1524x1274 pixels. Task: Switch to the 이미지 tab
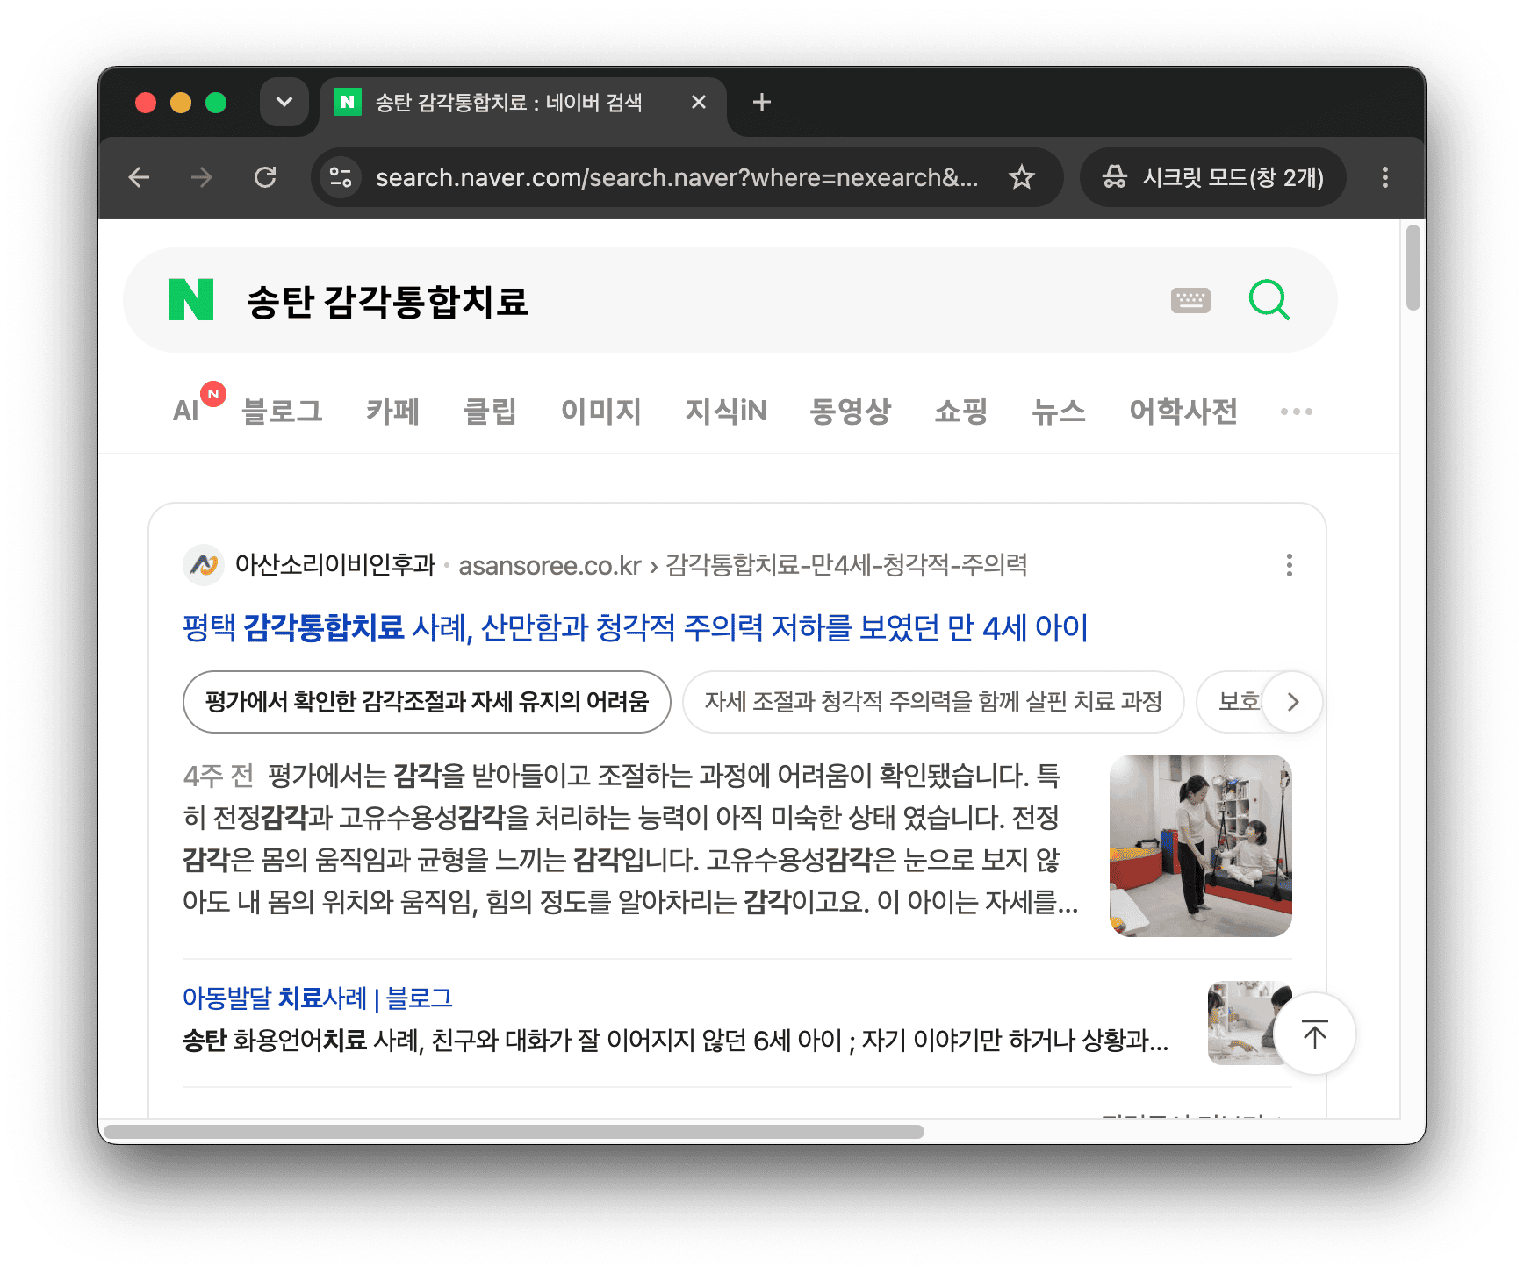pyautogui.click(x=600, y=411)
